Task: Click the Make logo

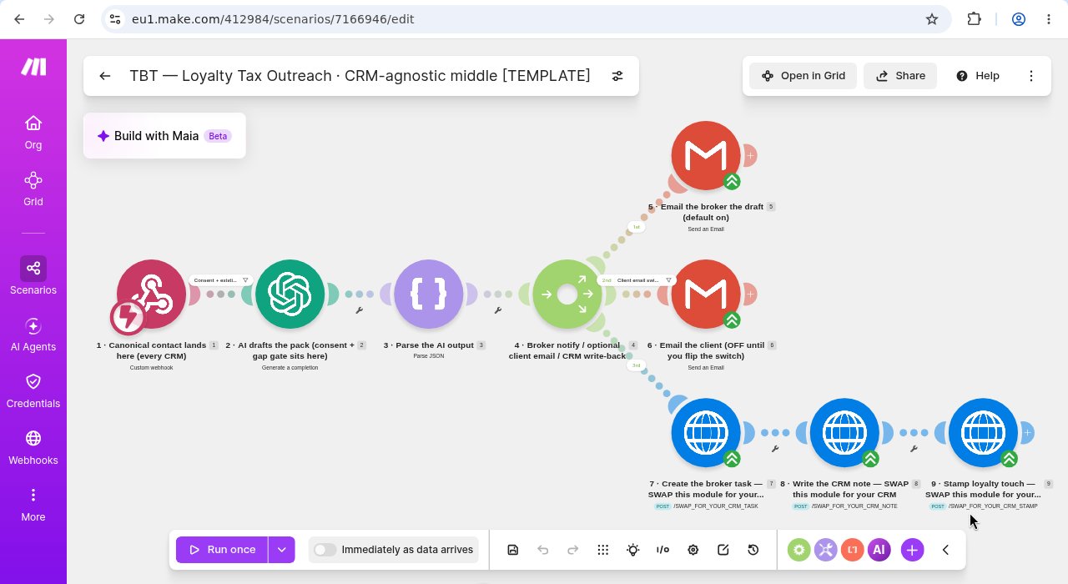Action: pos(33,67)
